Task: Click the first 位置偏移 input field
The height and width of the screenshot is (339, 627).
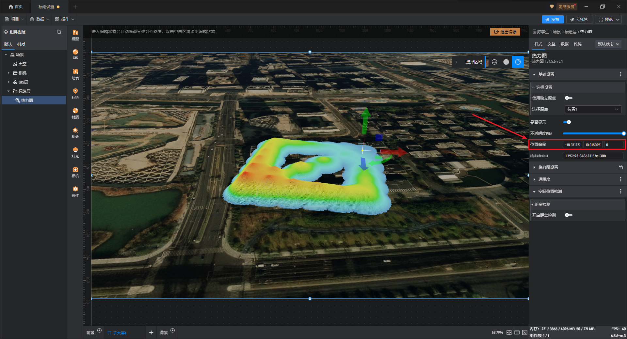Action: pos(572,145)
